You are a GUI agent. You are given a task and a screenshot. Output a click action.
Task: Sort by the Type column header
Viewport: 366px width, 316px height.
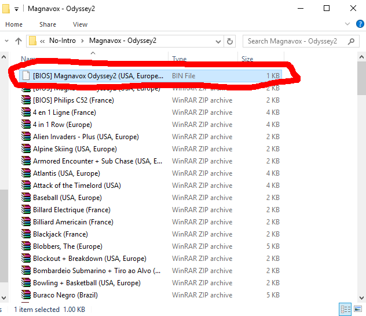click(x=180, y=59)
